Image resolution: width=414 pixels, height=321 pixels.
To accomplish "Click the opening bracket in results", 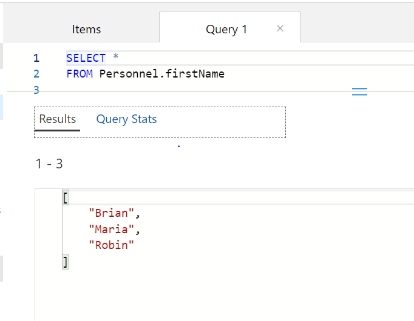I will 66,197.
